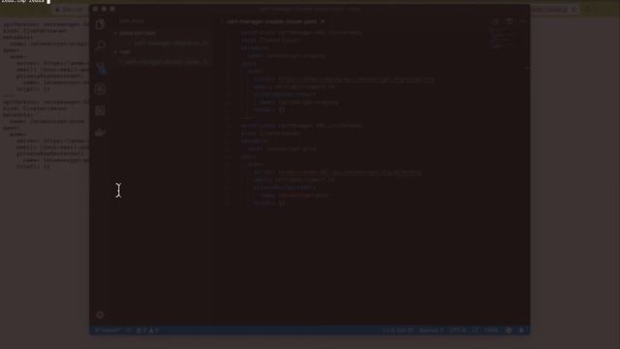Click first 'kind: ClusterIssuer' line in editor
Viewport: 620px width, 349px height.
click(x=271, y=41)
